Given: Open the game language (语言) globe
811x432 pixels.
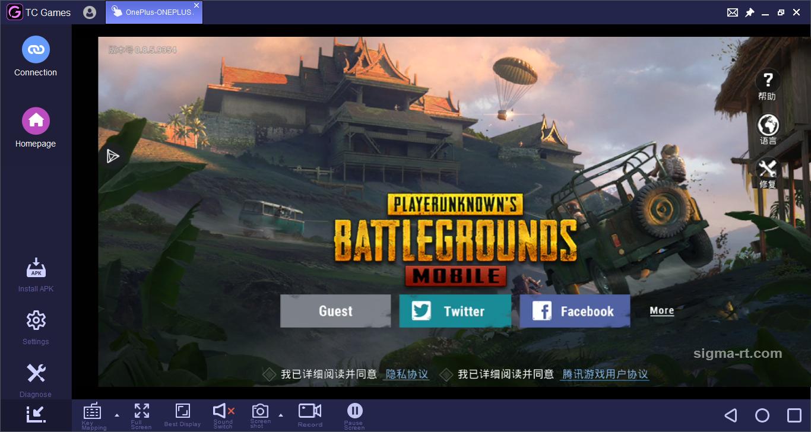Looking at the screenshot, I should click(768, 129).
